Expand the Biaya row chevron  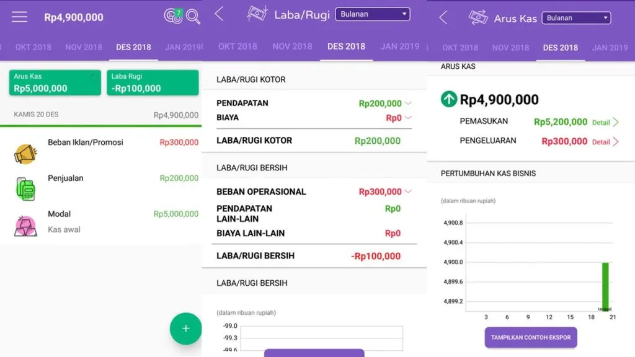(408, 118)
